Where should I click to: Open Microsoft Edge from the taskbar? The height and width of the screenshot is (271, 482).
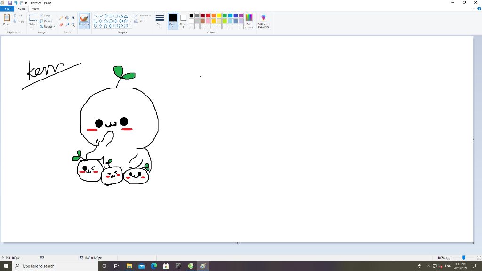154,266
